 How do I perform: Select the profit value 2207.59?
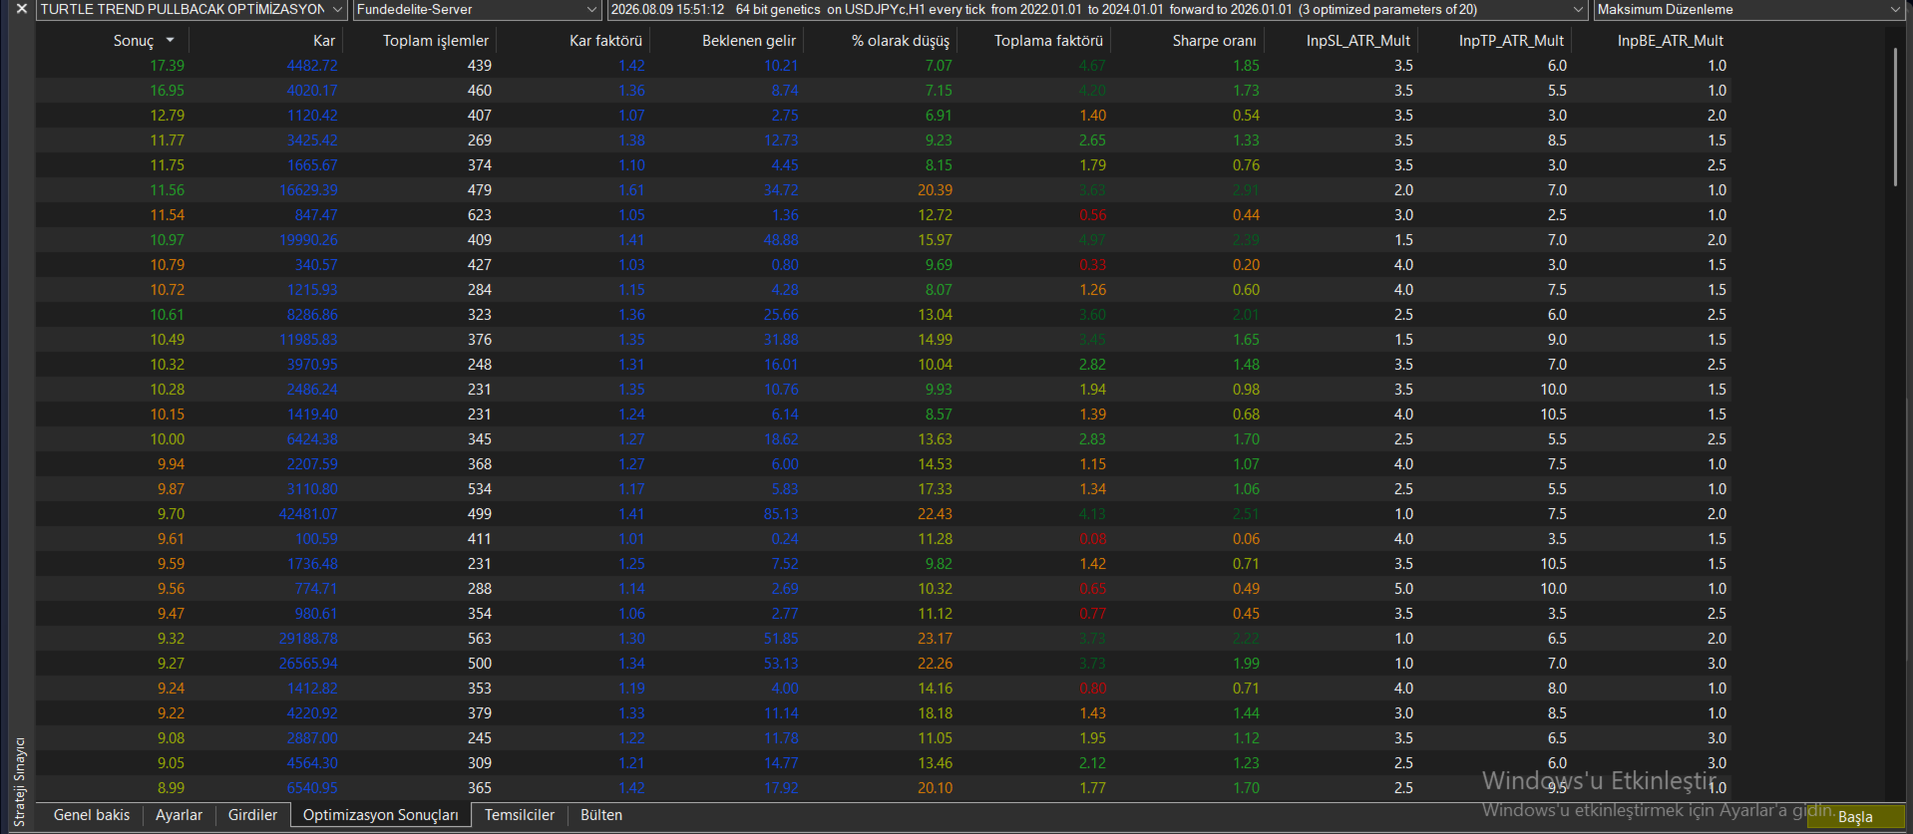pos(312,464)
